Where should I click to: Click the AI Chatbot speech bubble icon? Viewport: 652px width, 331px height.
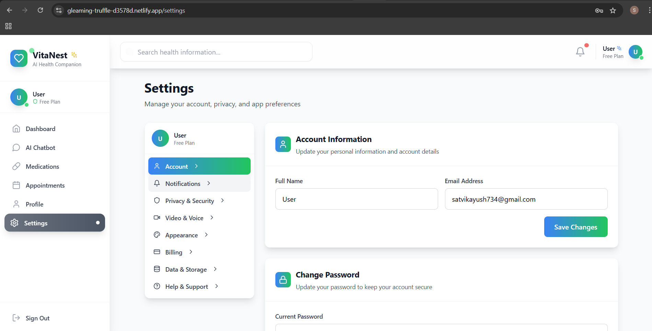click(x=16, y=147)
